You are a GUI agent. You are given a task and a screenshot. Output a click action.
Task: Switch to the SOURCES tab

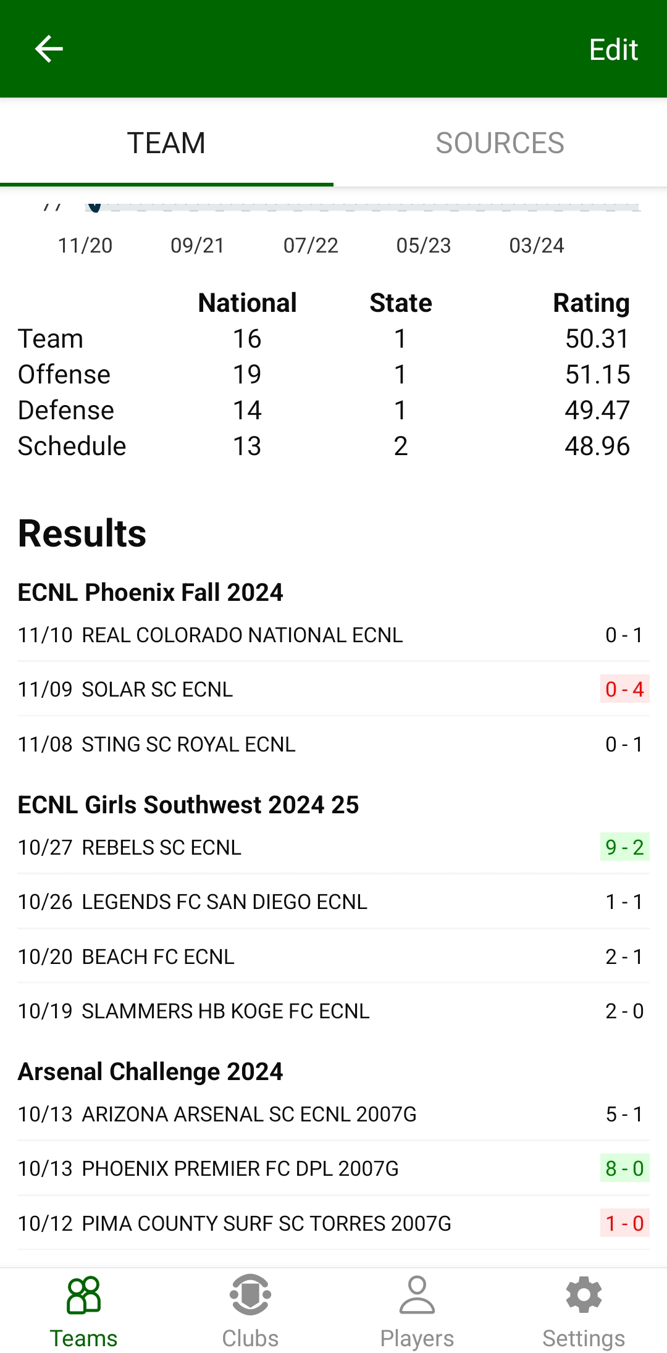click(x=500, y=143)
